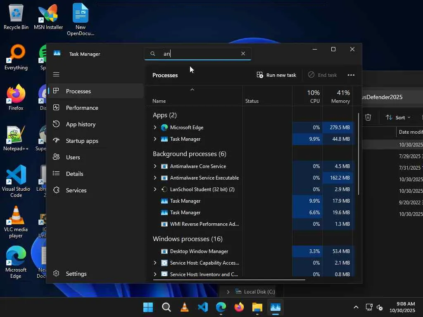Open the Sort dropdown in File Explorer

pos(398,117)
